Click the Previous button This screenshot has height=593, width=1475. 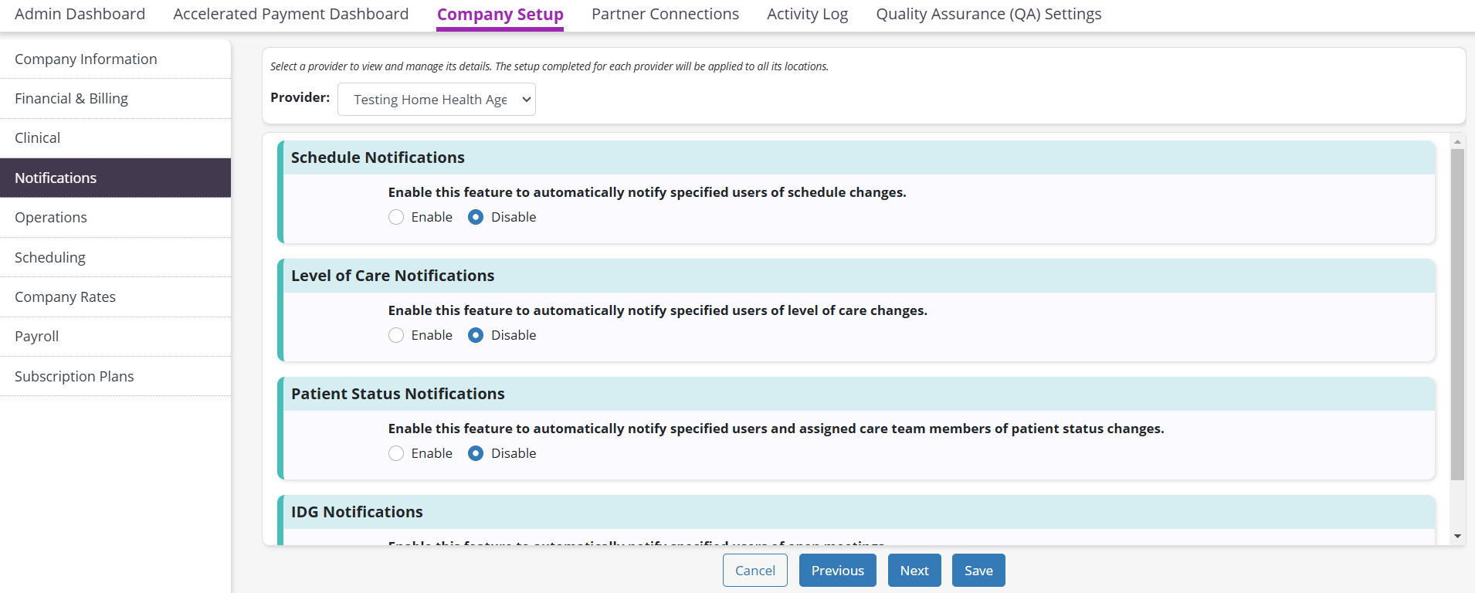[x=837, y=571]
